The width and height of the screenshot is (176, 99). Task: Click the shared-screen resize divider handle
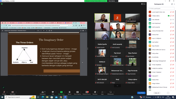pyautogui.click(x=88, y=49)
